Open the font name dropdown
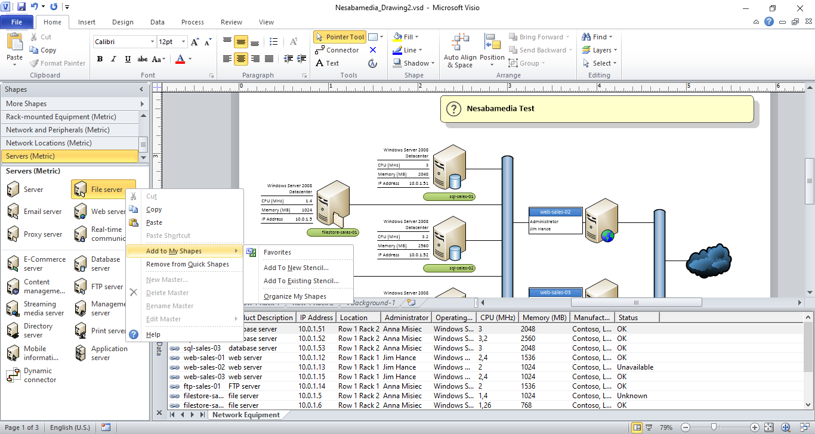815x434 pixels. (152, 42)
